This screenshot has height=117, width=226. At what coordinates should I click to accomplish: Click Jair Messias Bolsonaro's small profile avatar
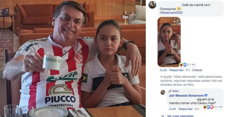(x=163, y=92)
